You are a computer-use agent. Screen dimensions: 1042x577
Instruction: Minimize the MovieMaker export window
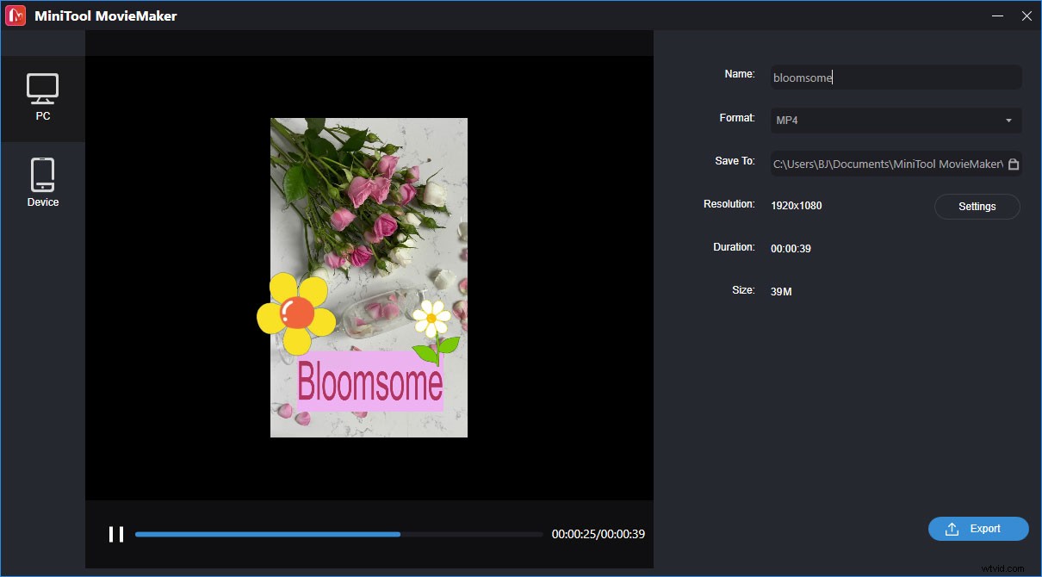point(997,16)
